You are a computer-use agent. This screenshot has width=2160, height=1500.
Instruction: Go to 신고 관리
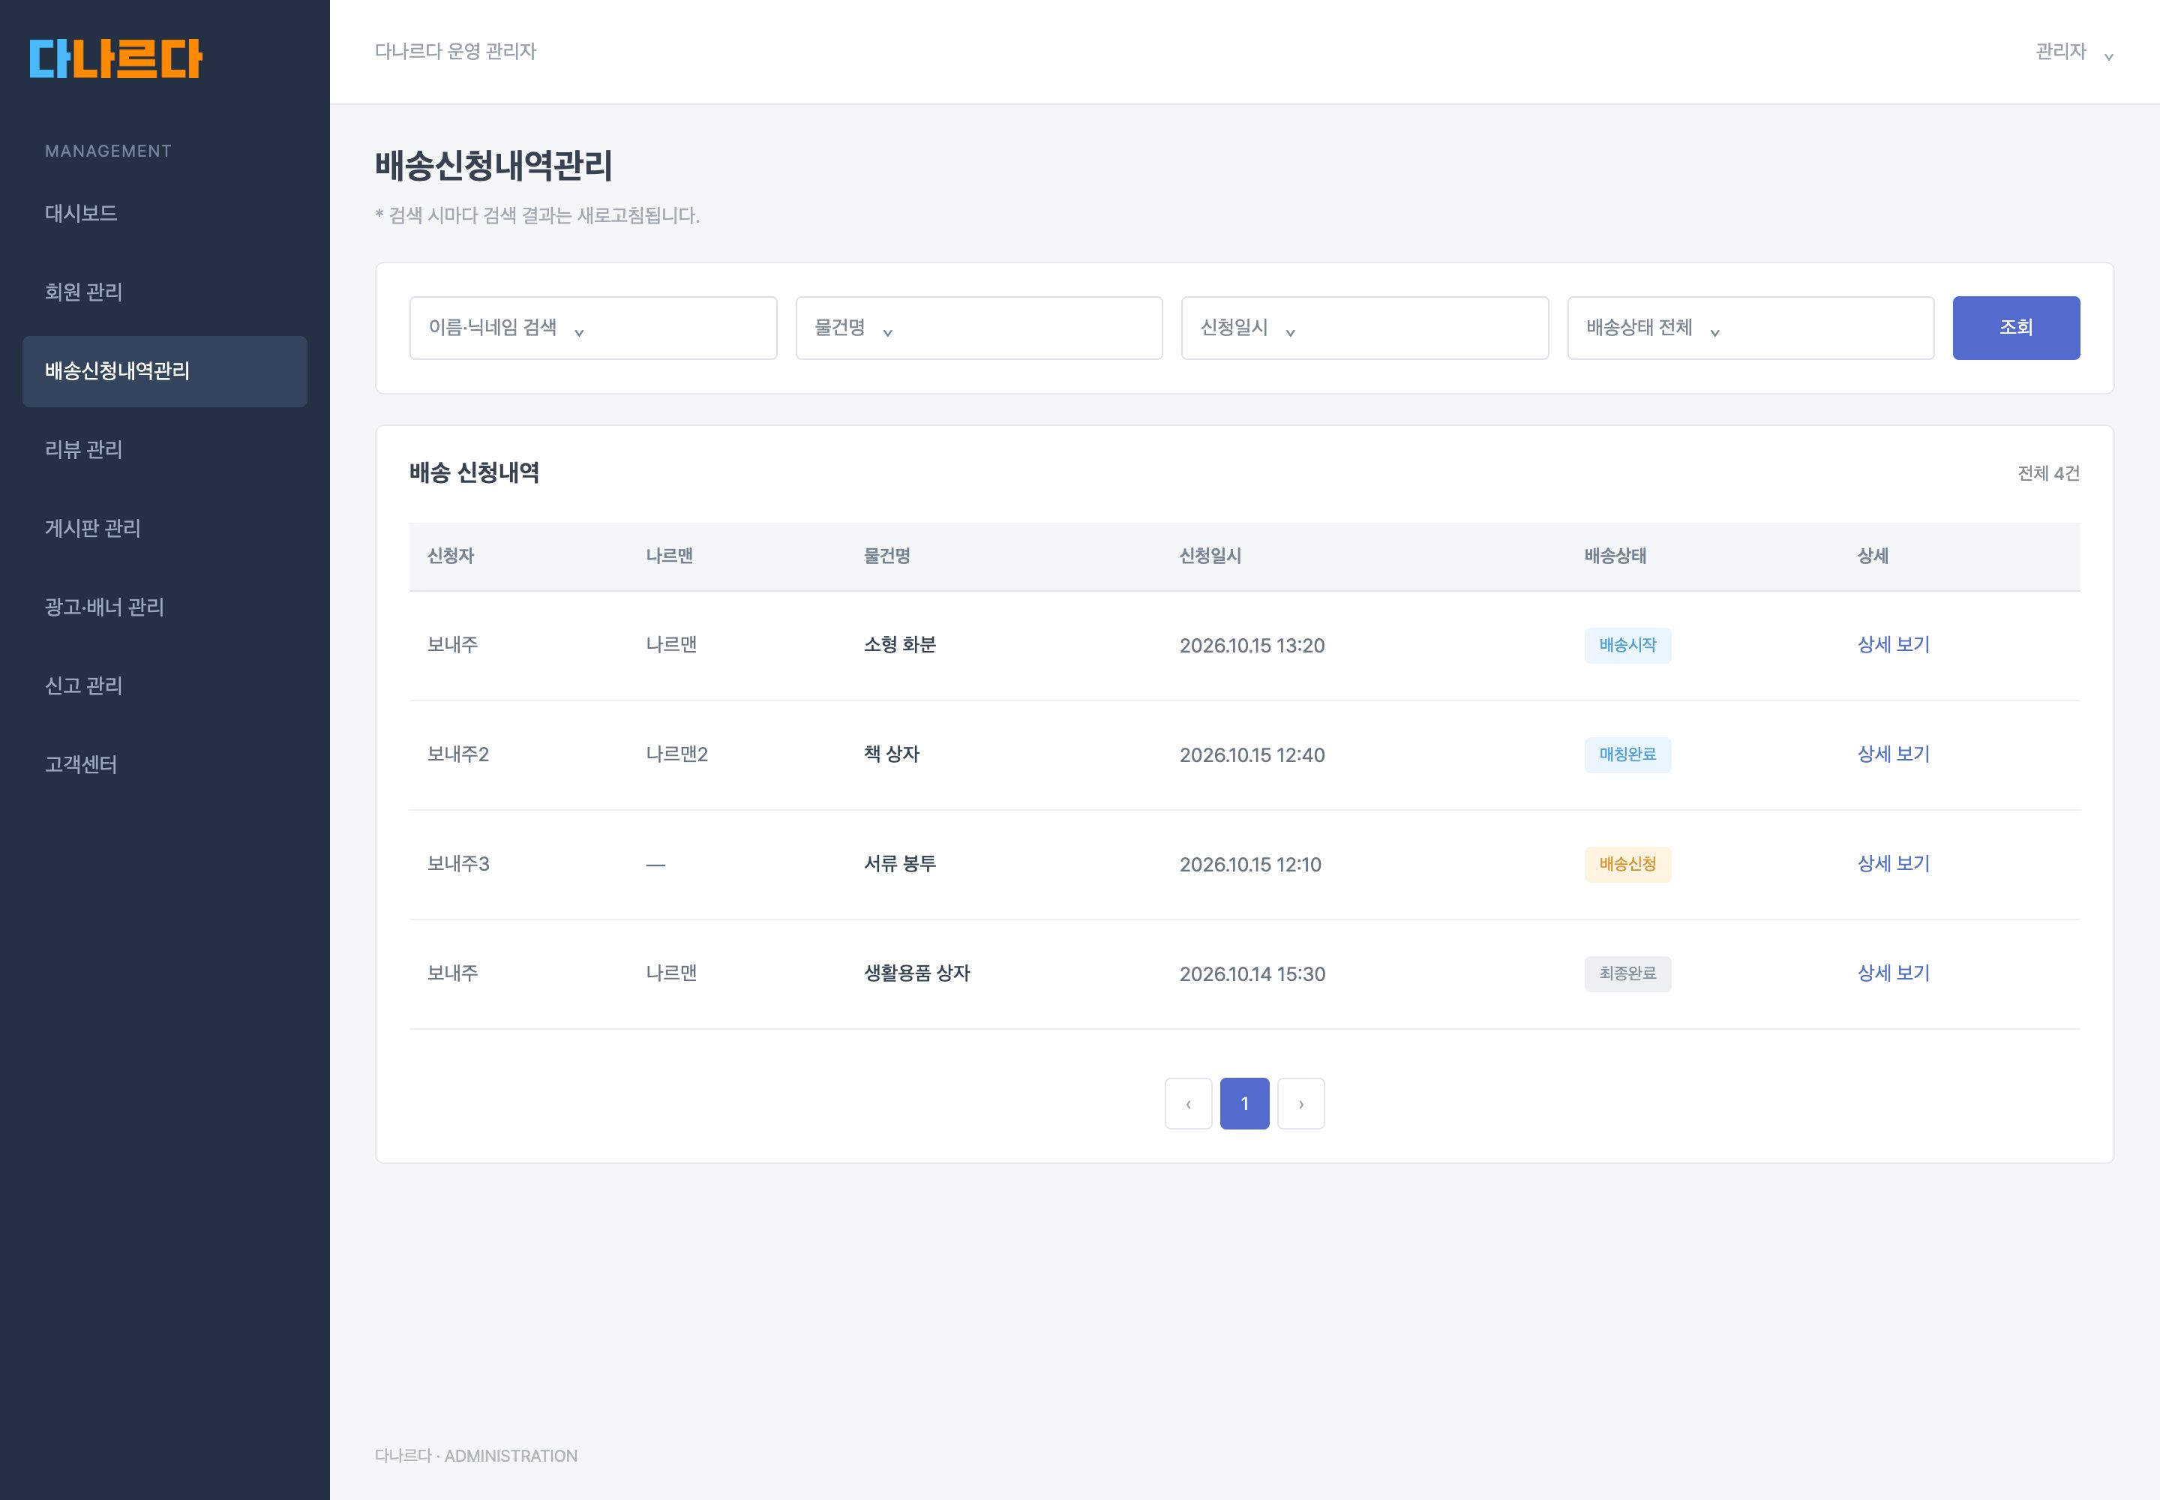164,687
